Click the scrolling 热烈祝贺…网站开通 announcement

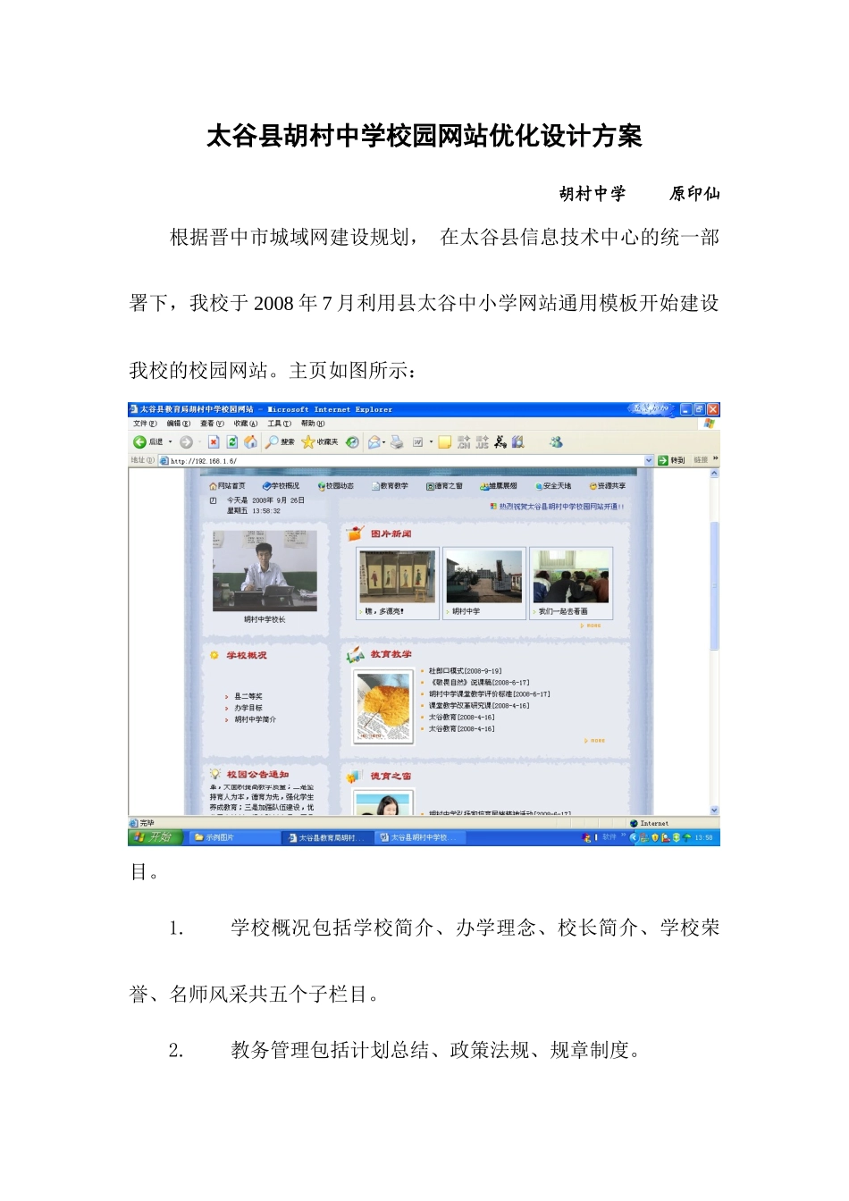point(557,507)
